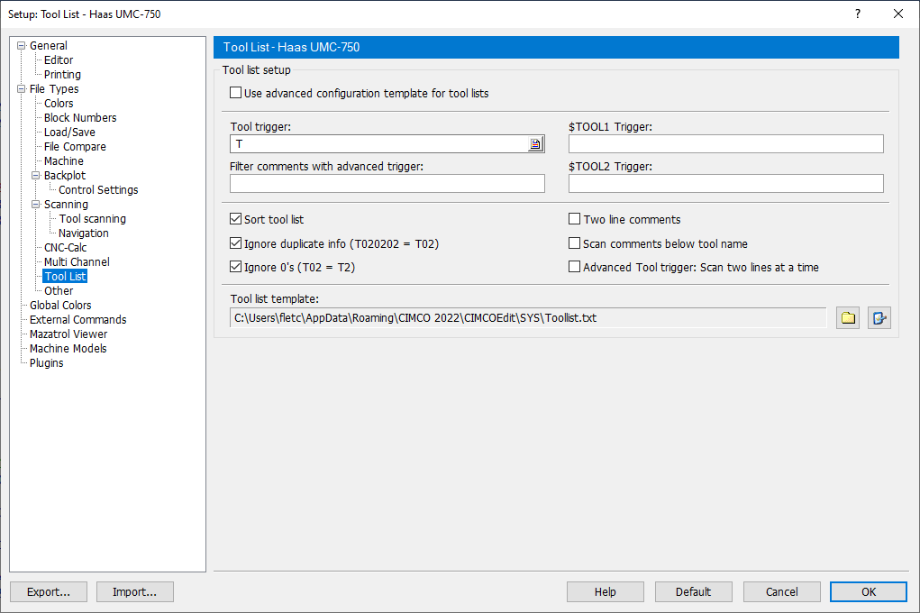This screenshot has width=920, height=613.
Task: Open Multi Channel settings
Action: coord(77,261)
